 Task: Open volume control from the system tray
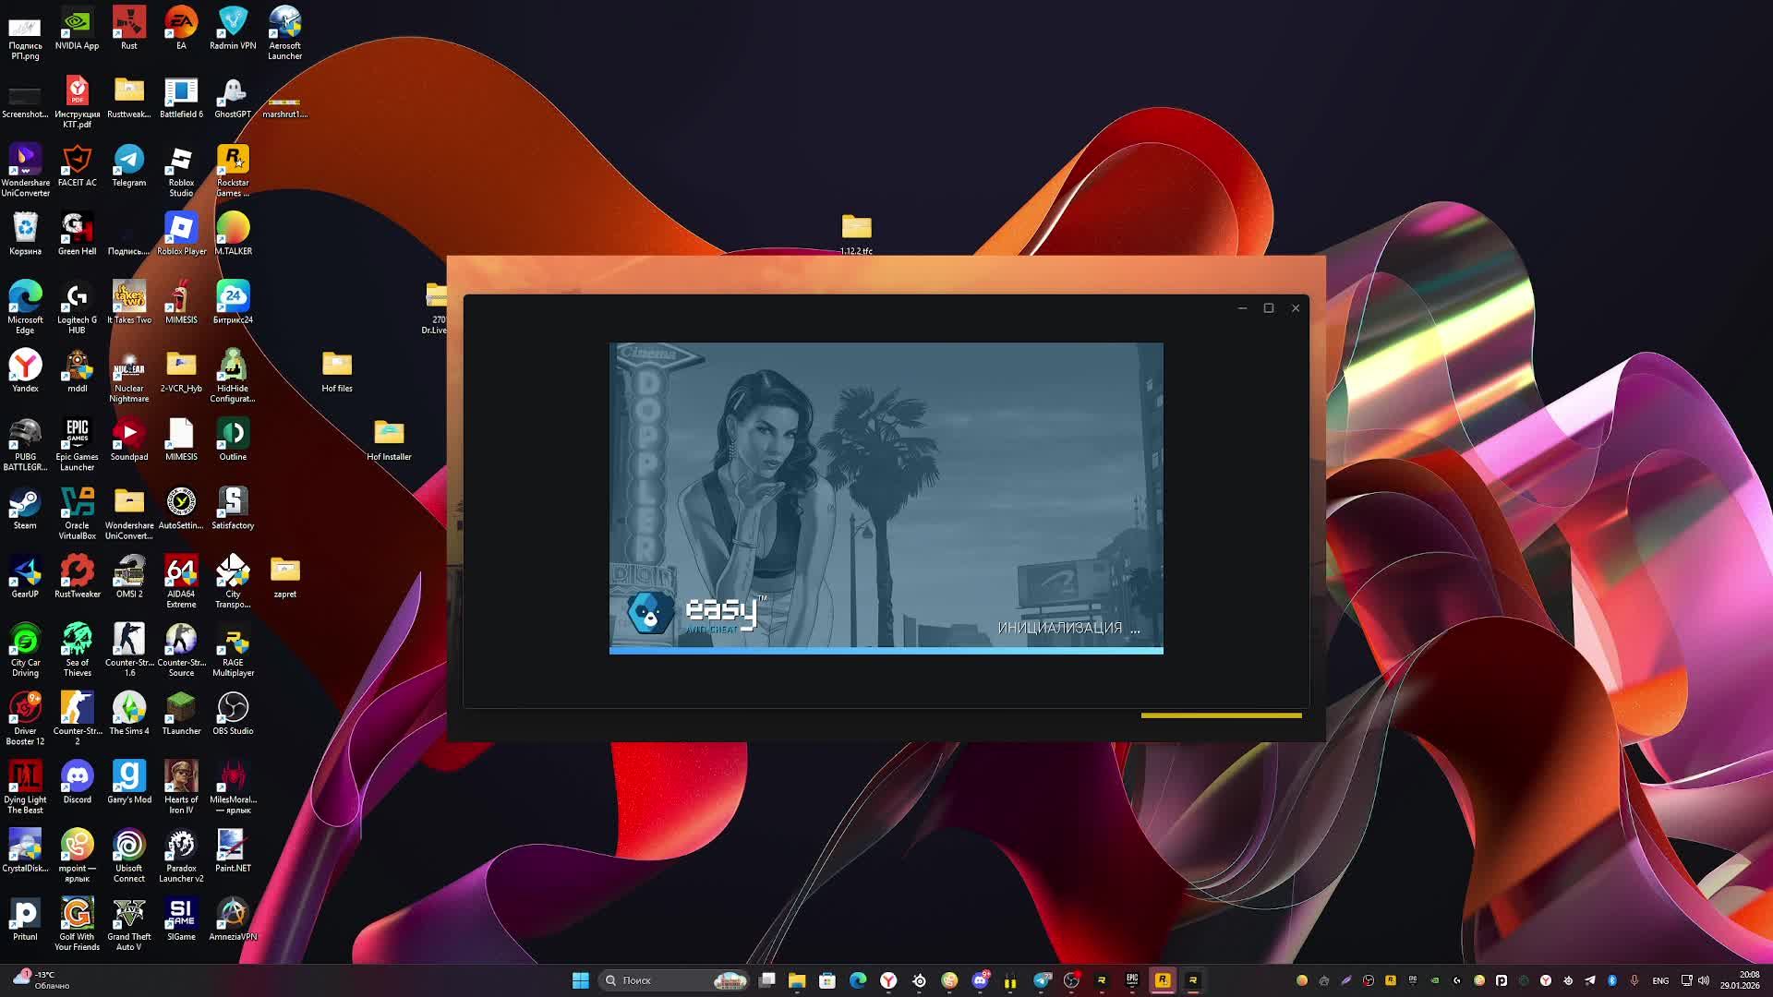[1704, 980]
